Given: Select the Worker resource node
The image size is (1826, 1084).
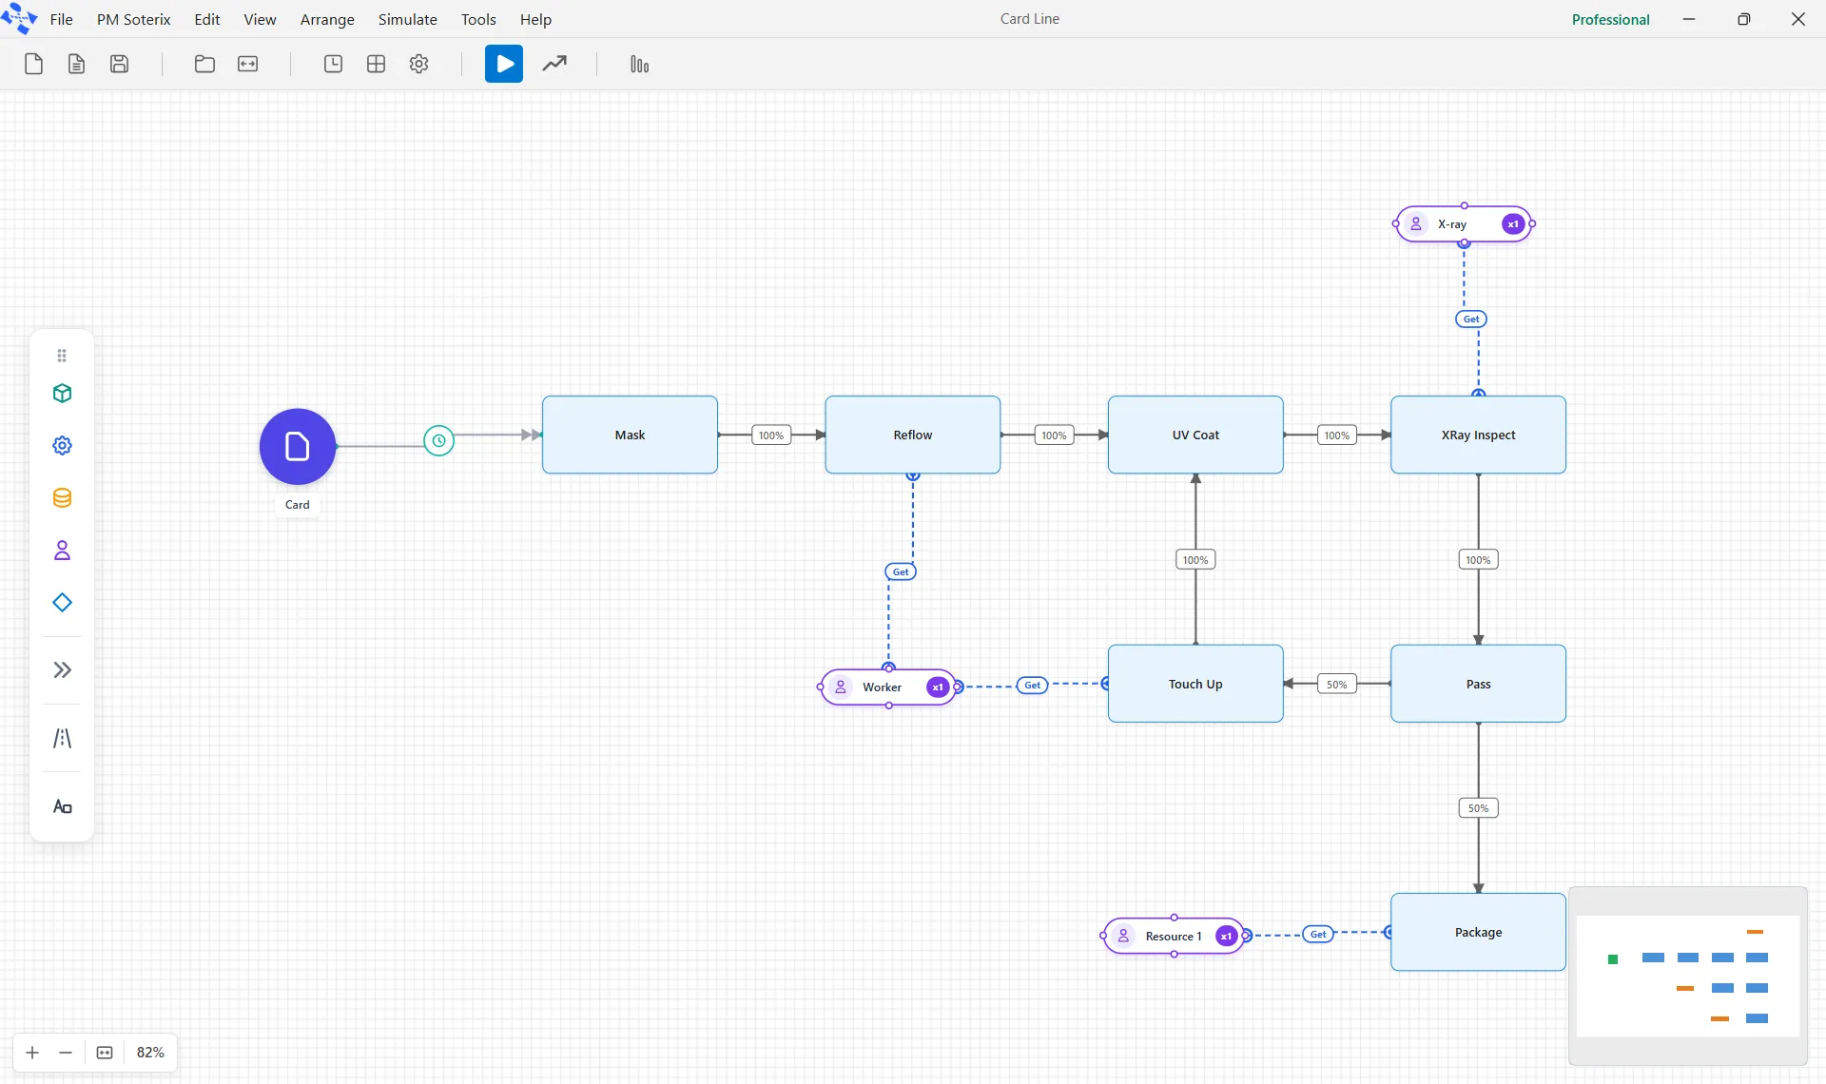Looking at the screenshot, I should (x=888, y=687).
